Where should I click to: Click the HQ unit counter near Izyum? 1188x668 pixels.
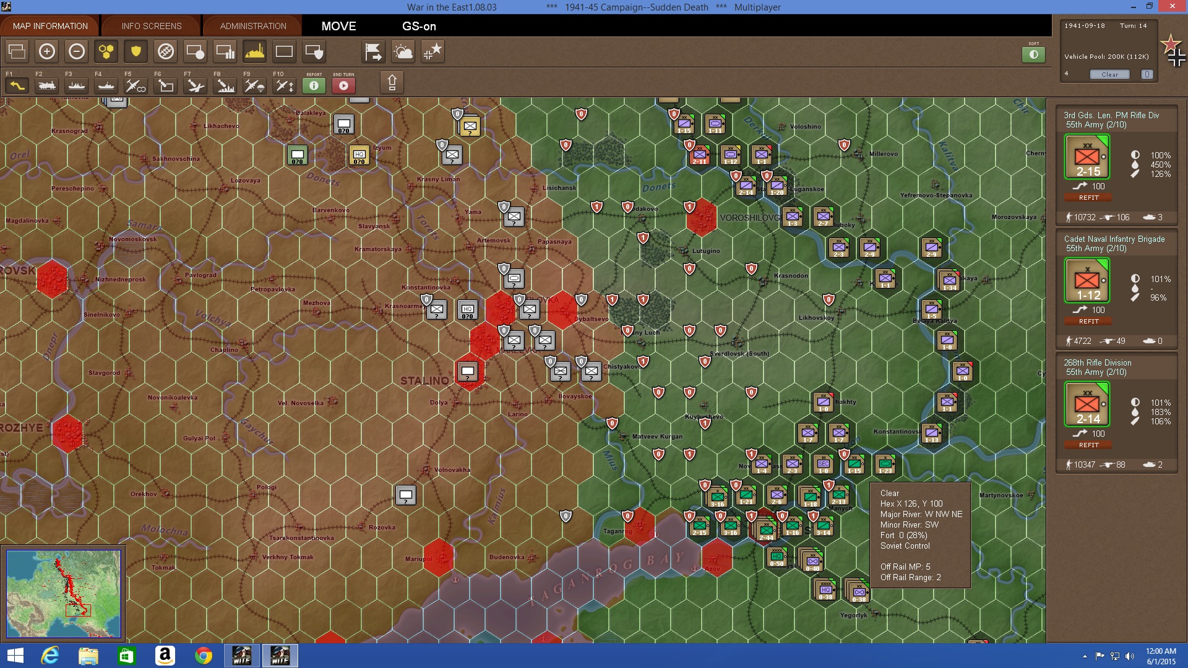359,155
